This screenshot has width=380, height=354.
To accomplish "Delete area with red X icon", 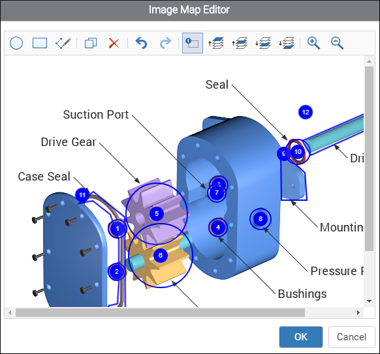I will pos(114,43).
